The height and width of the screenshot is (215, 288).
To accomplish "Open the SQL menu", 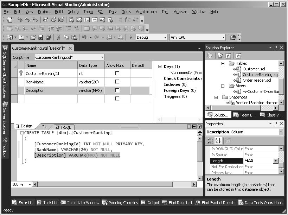I will (x=101, y=12).
